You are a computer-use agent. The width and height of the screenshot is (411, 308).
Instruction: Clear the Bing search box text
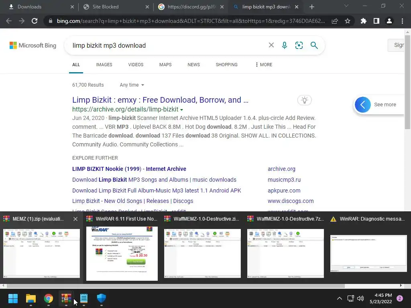[271, 45]
